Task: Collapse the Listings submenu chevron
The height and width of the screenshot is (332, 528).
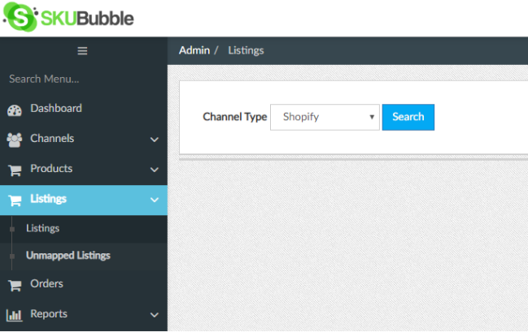Action: (154, 200)
